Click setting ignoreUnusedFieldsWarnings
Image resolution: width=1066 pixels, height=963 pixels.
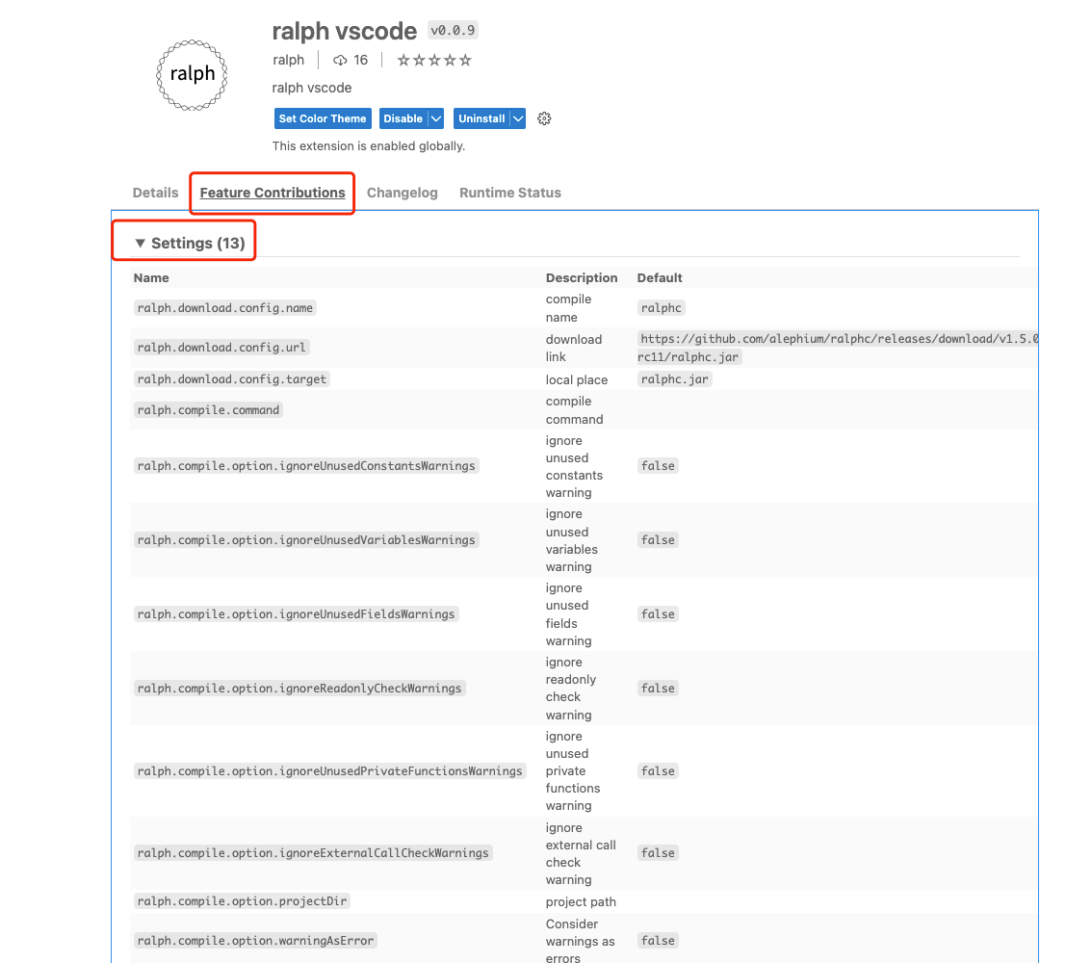pos(296,614)
